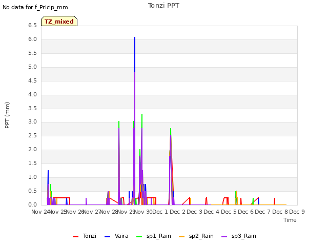The width and height of the screenshot is (328, 246).
Task: Select the Vaira legend label
Action: click(x=121, y=236)
